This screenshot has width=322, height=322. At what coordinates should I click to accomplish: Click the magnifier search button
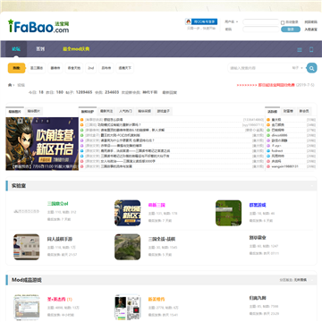coord(311,68)
